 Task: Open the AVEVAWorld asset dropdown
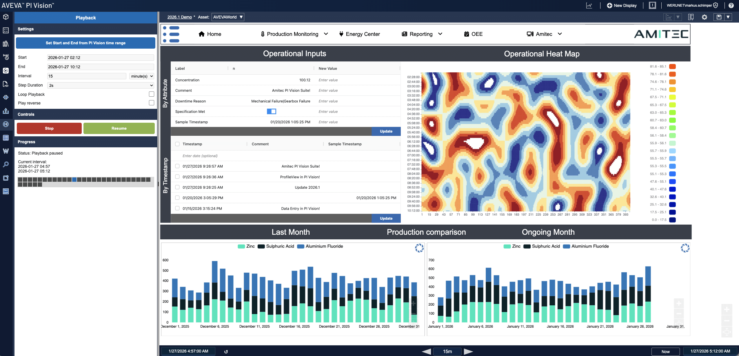[x=228, y=17]
